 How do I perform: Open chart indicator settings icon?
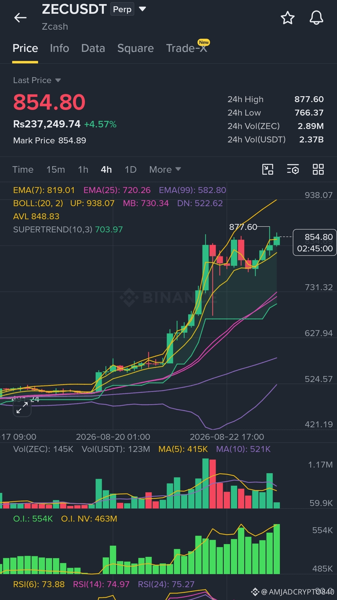tap(293, 169)
